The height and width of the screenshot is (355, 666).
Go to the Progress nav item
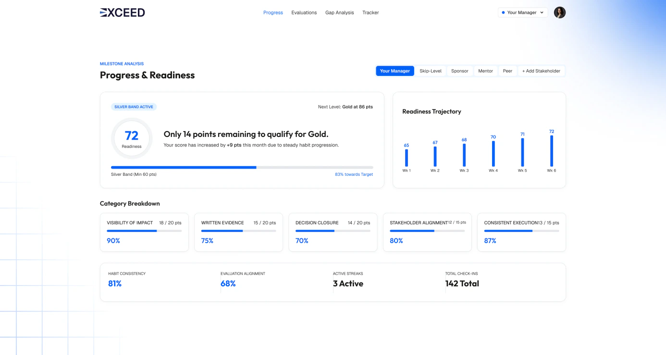273,12
